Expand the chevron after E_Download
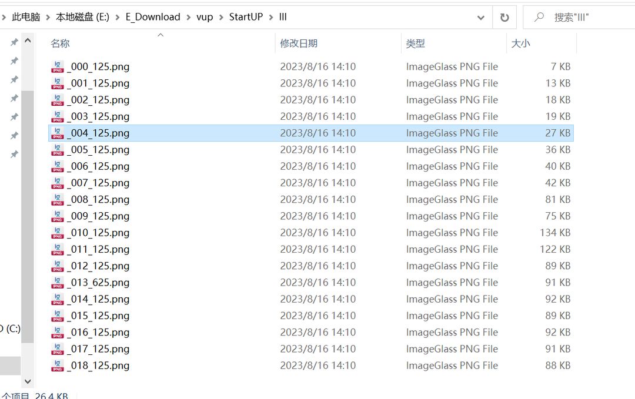This screenshot has height=399, width=635. 188,18
